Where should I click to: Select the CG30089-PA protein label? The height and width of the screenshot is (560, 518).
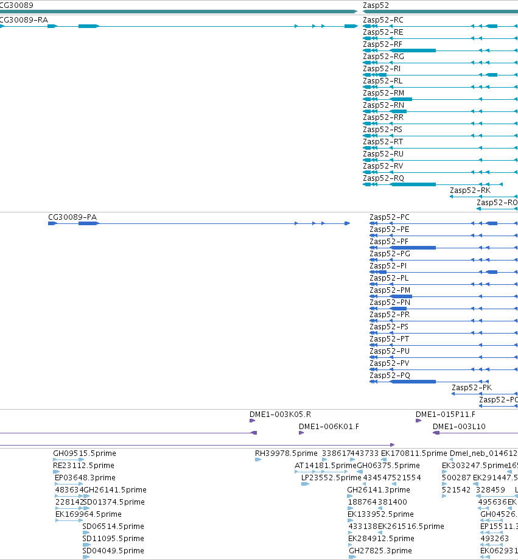coord(72,217)
